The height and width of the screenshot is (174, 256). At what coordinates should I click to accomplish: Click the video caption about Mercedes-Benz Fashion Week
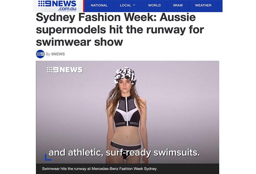[99, 169]
